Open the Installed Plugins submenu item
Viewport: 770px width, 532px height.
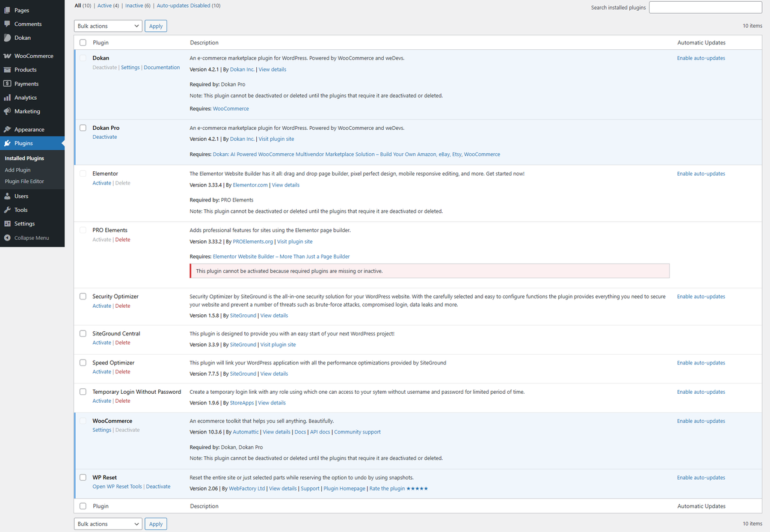pyautogui.click(x=25, y=159)
